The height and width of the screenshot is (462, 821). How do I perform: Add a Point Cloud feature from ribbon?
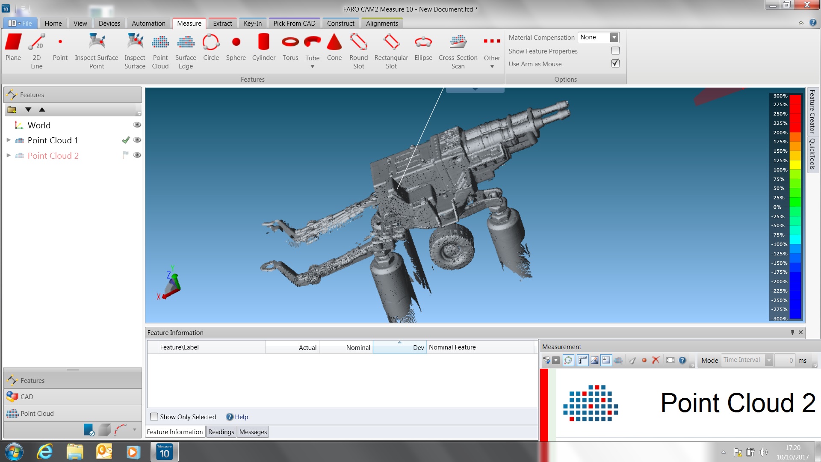point(160,51)
